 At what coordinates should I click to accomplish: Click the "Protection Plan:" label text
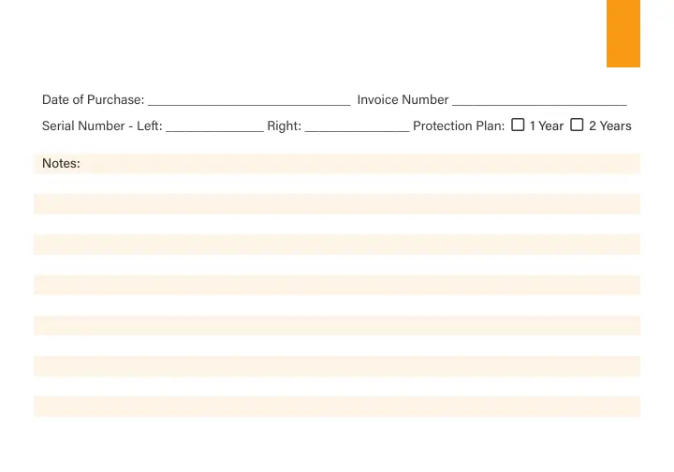coord(459,125)
